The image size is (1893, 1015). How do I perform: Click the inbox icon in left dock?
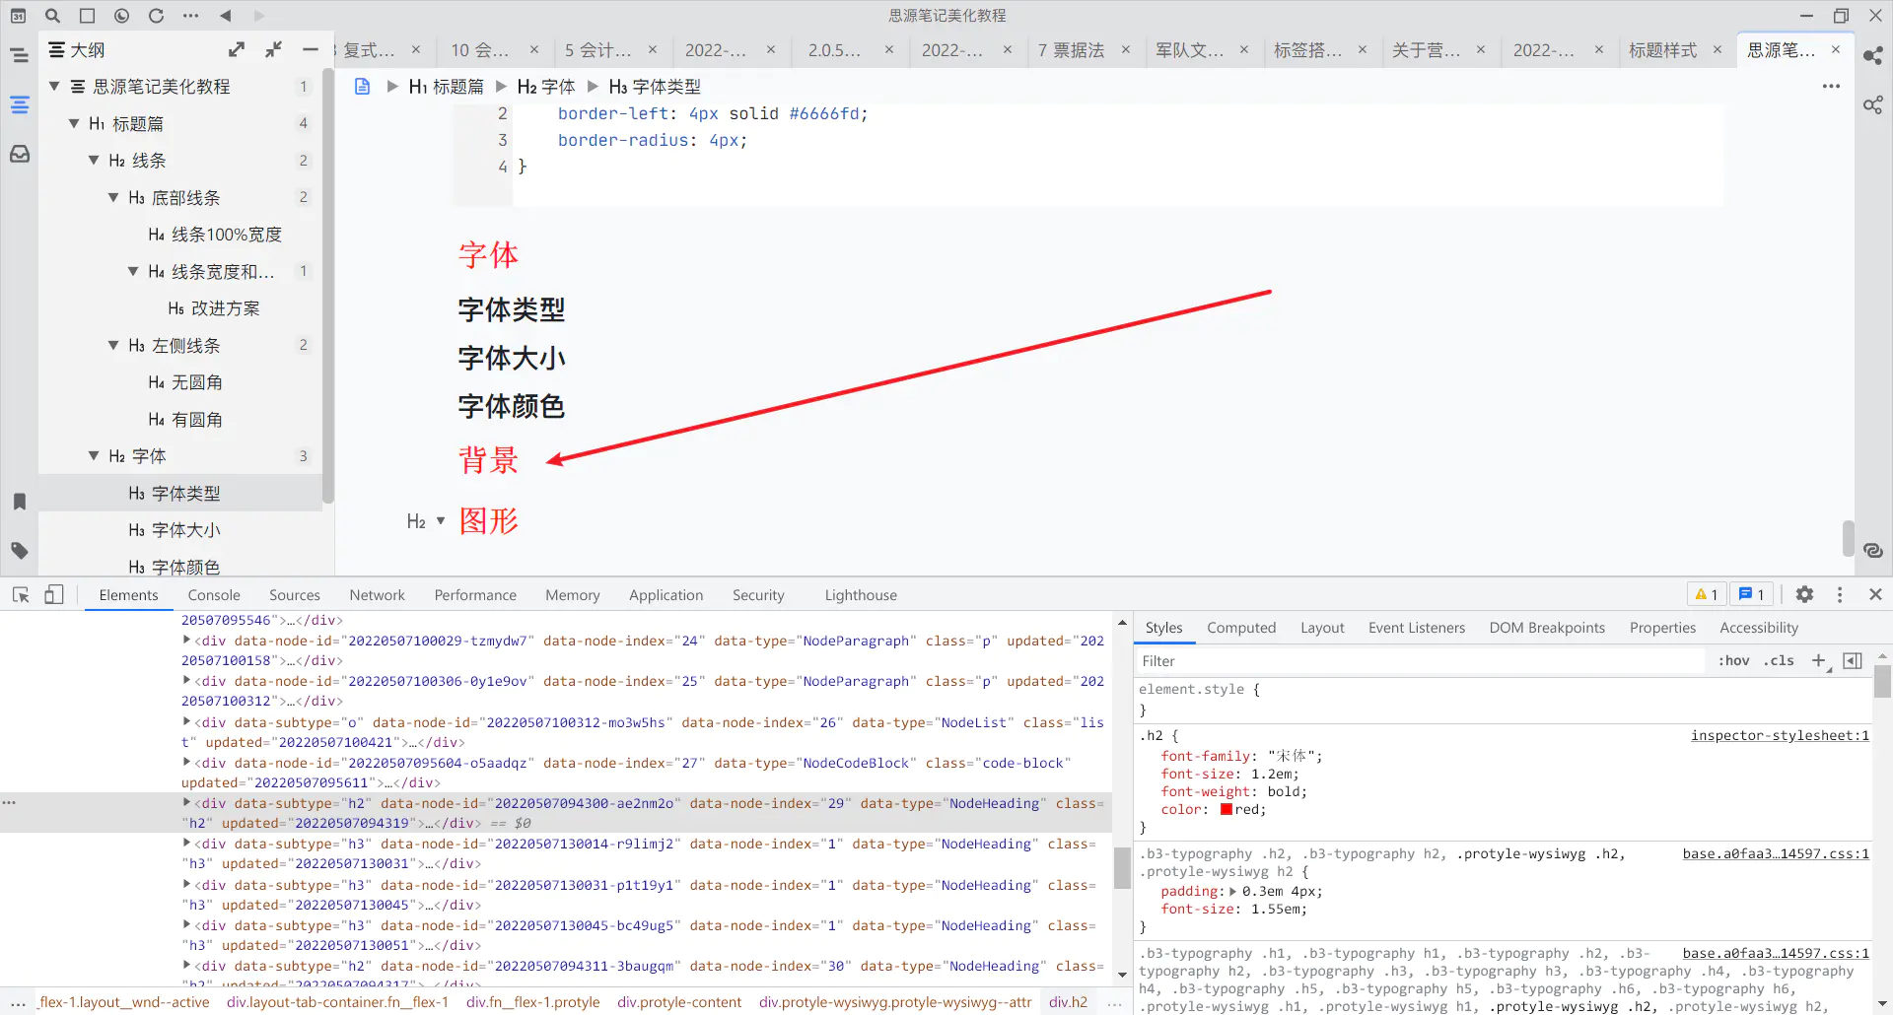click(20, 154)
